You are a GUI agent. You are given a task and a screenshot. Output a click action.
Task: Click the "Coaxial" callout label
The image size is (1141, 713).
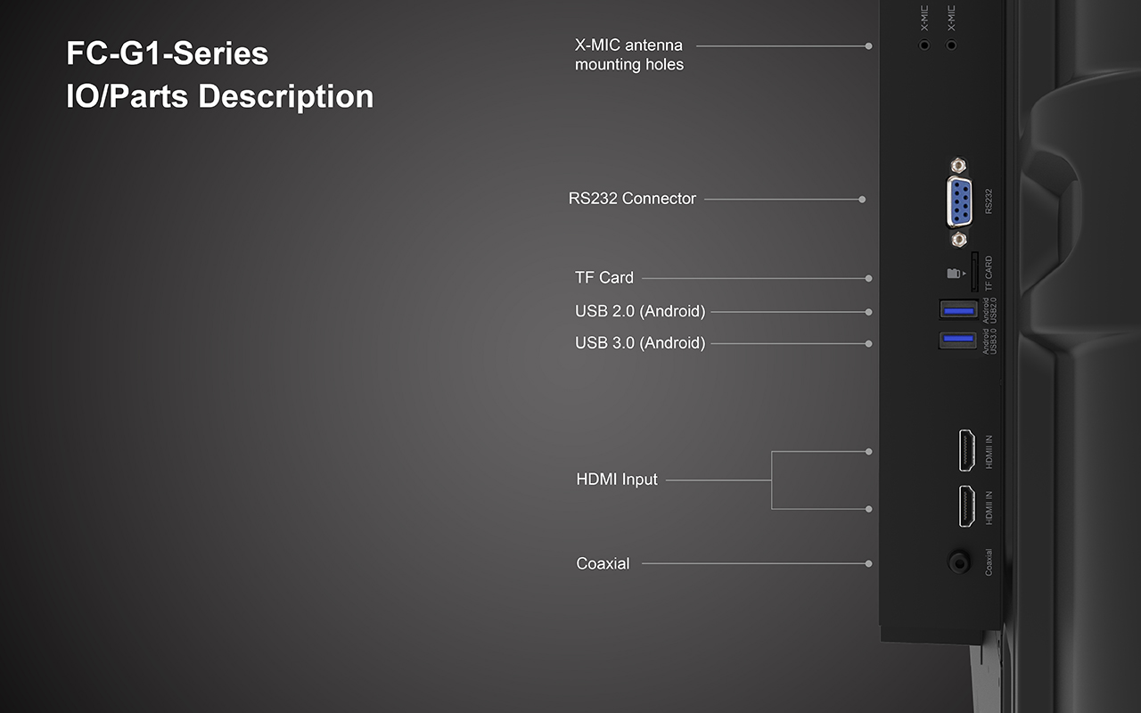coord(603,563)
